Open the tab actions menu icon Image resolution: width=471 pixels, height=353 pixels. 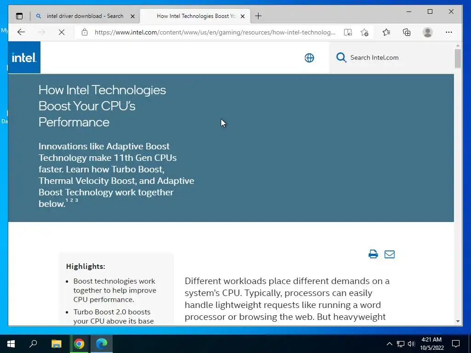(19, 16)
